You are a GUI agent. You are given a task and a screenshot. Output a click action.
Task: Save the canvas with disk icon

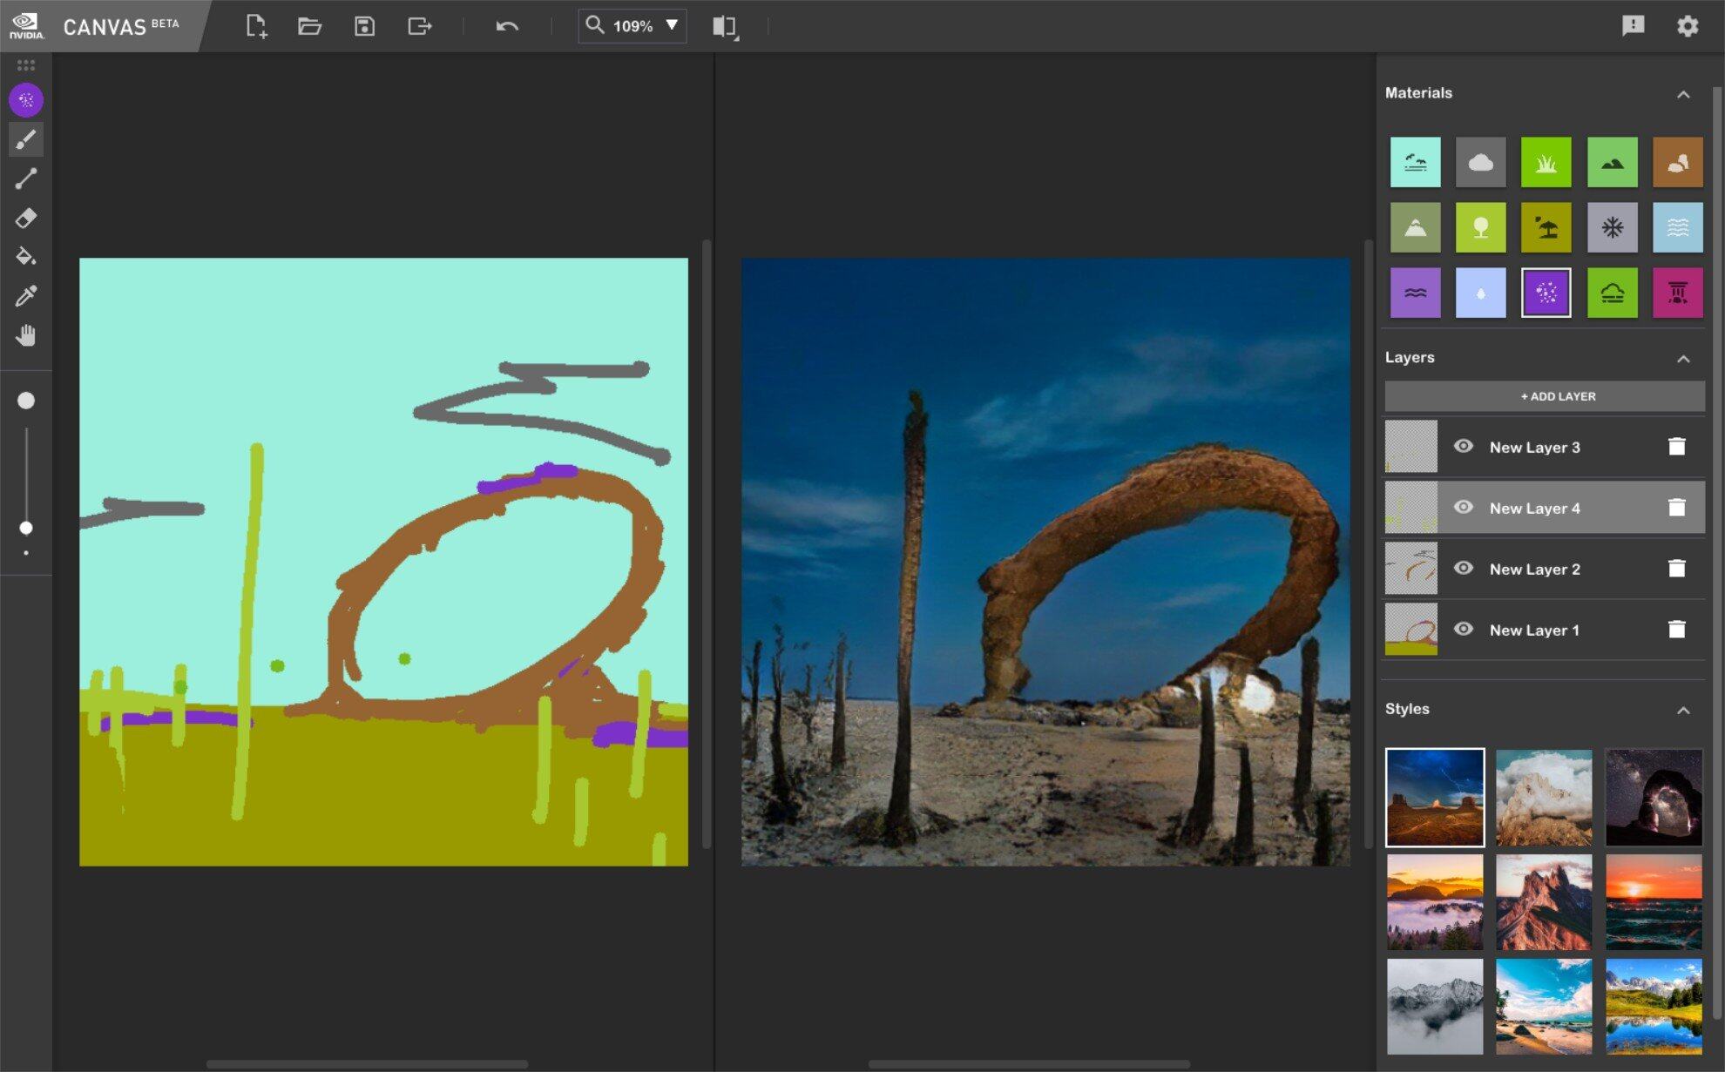click(x=364, y=26)
